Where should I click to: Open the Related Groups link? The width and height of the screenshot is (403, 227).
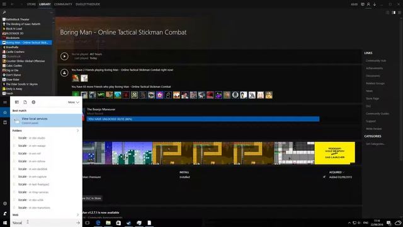(375, 83)
